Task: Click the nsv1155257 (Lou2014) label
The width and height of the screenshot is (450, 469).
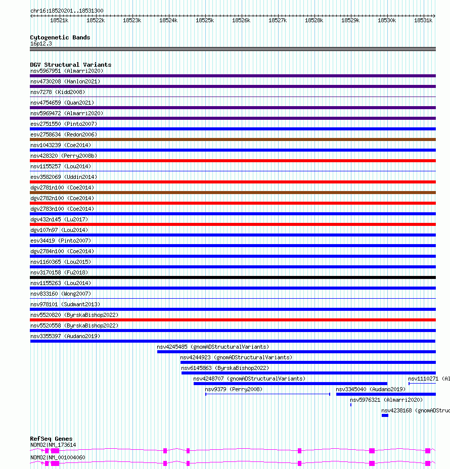Action: pyautogui.click(x=61, y=166)
